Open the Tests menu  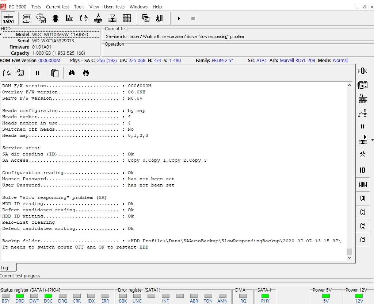coord(36,7)
